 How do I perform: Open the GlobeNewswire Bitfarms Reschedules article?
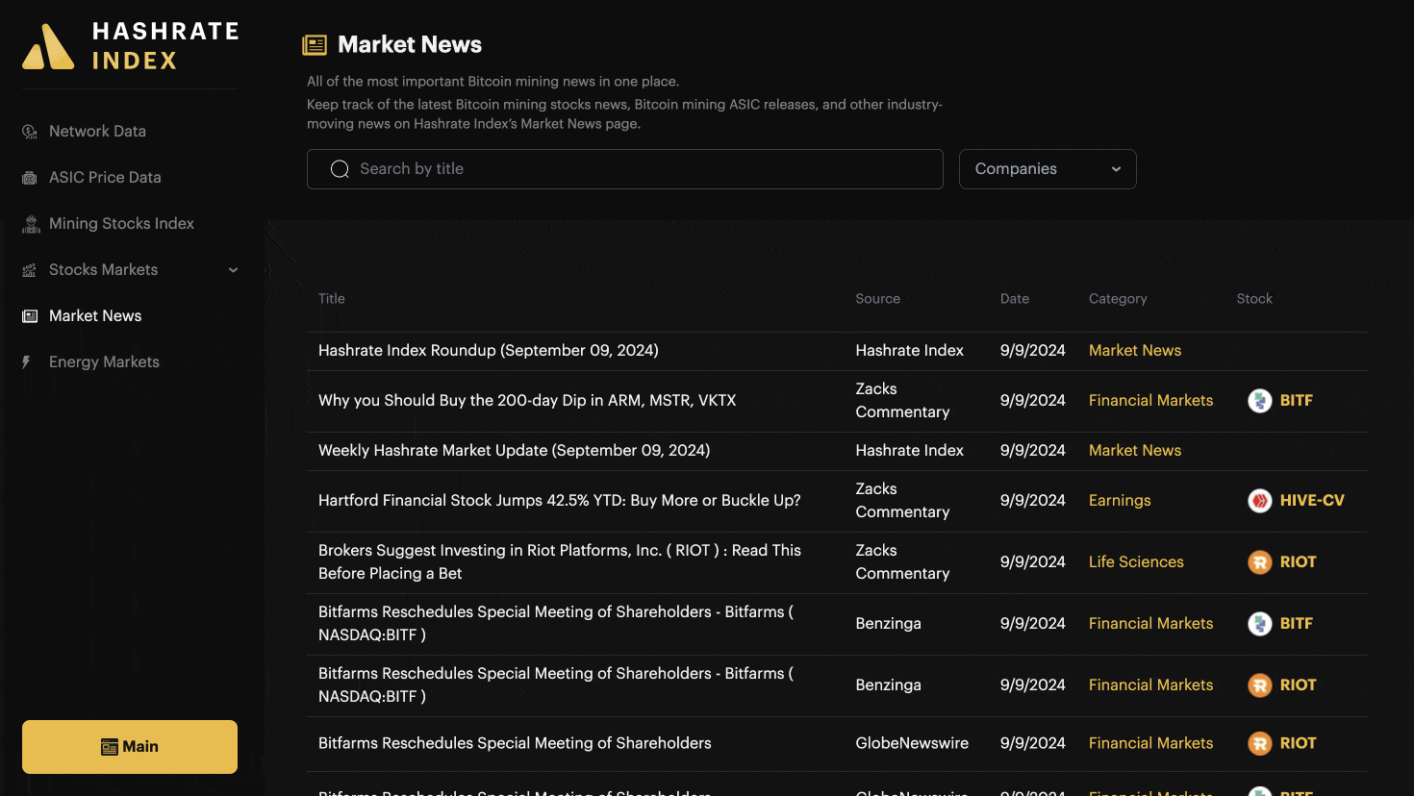pyautogui.click(x=515, y=743)
